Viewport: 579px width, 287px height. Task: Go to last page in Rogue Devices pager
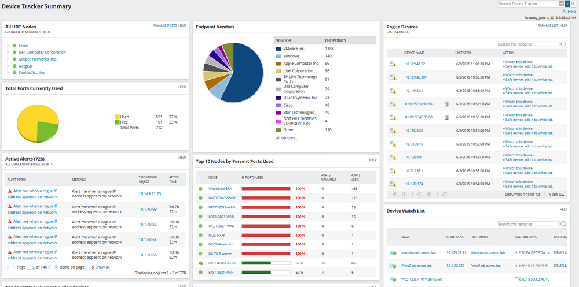pos(429,194)
